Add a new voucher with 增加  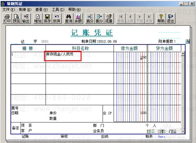(x=38, y=18)
